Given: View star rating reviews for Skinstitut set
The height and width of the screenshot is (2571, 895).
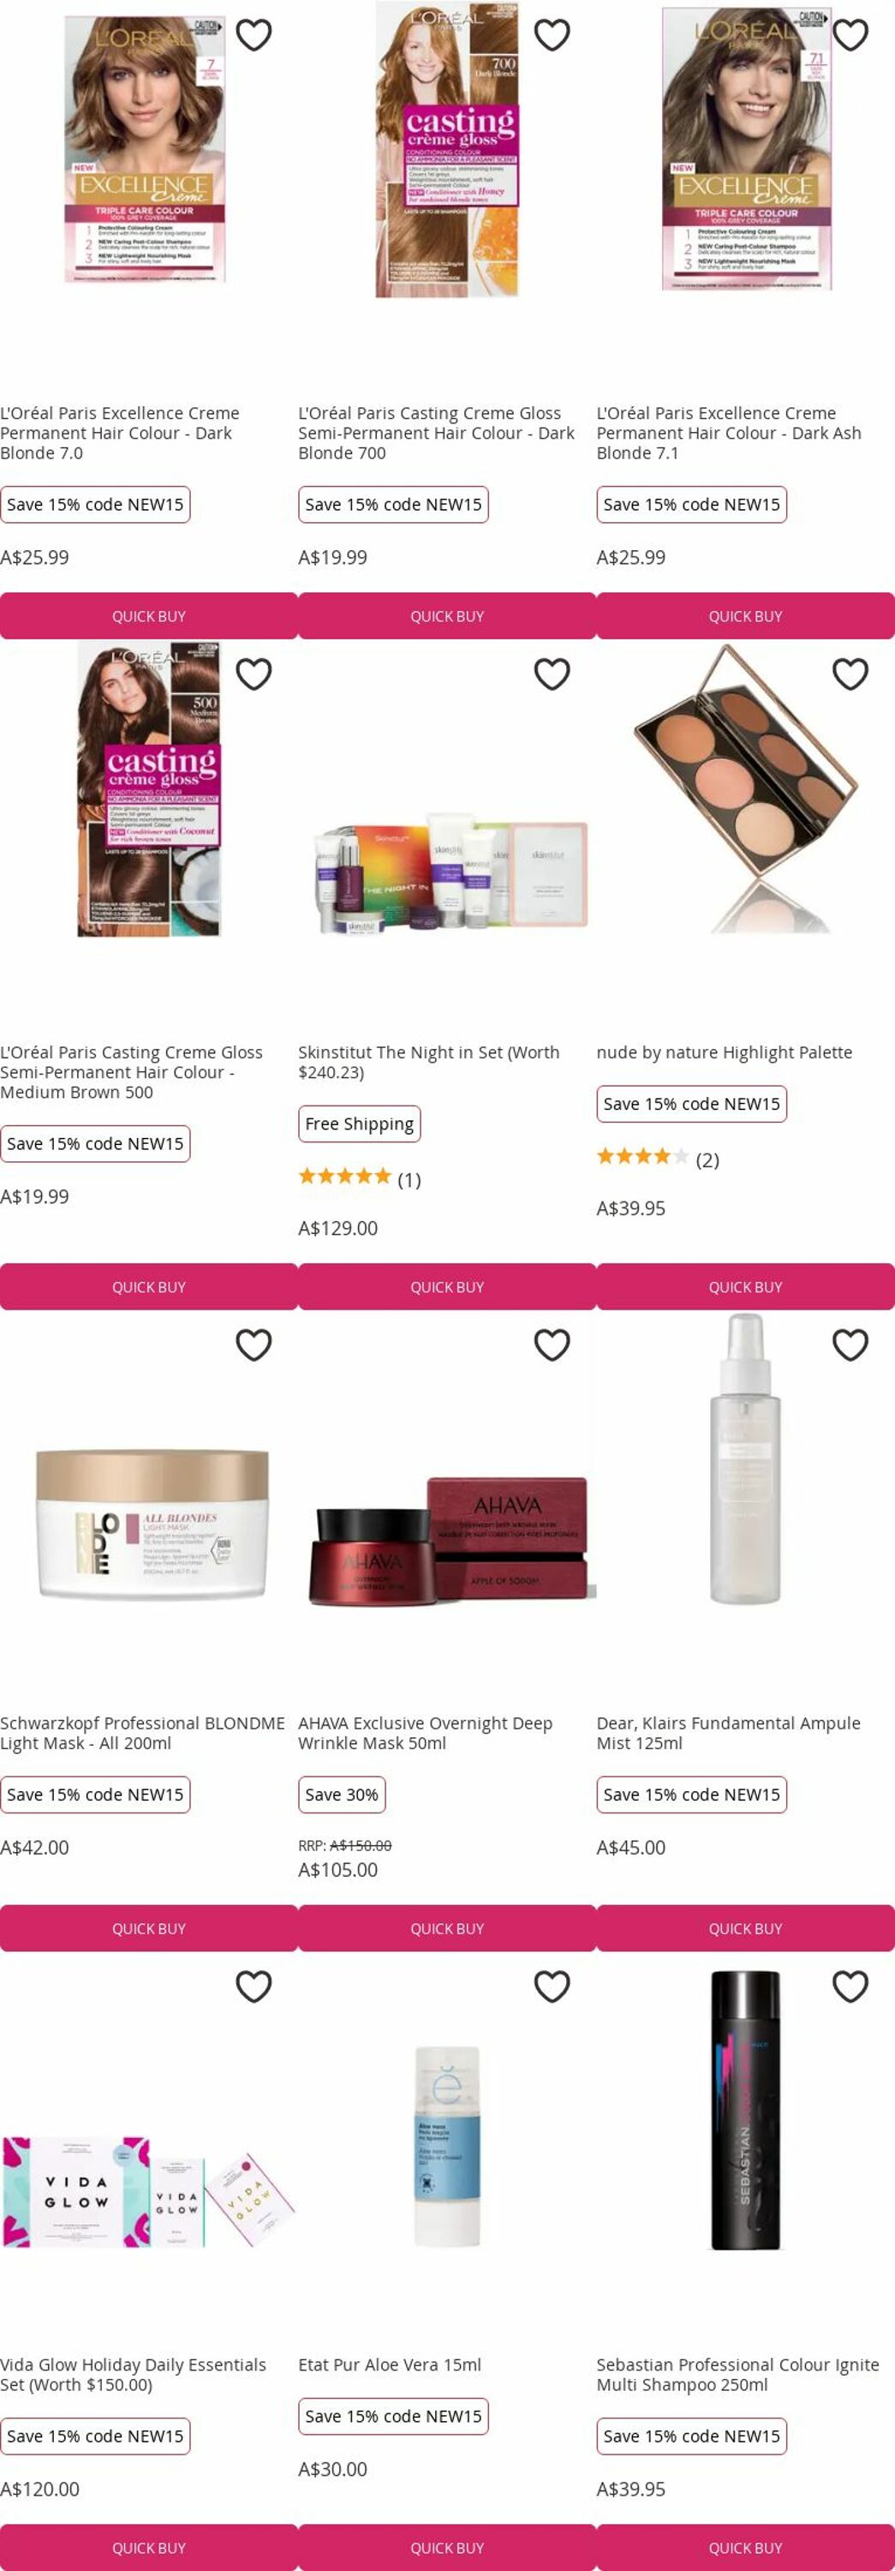Looking at the screenshot, I should pos(359,1178).
